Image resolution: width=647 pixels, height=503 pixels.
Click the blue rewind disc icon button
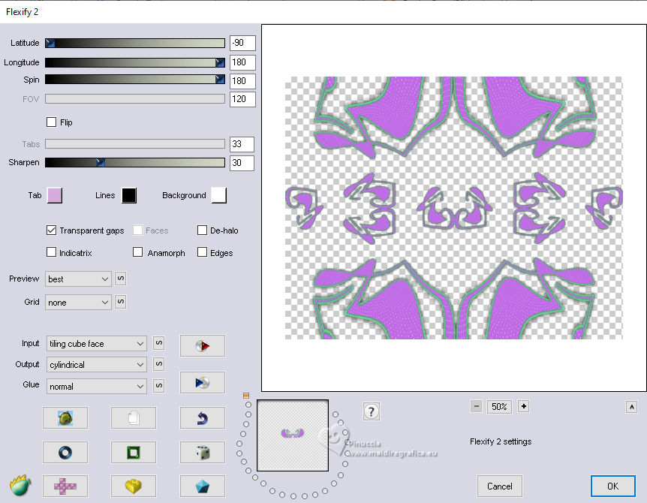pos(202,383)
